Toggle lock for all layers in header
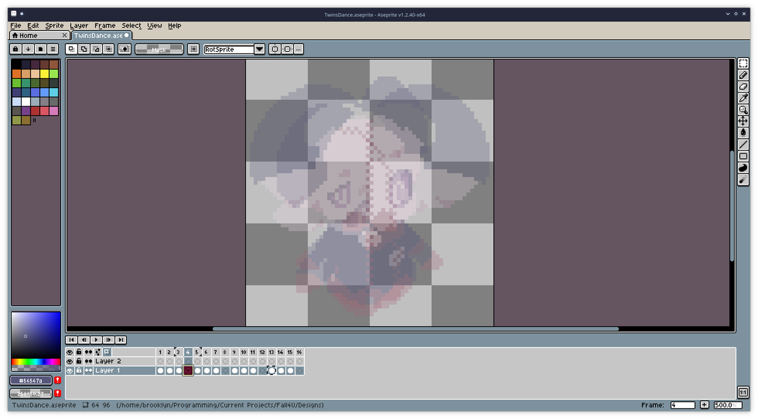The image size is (758, 419). point(79,352)
